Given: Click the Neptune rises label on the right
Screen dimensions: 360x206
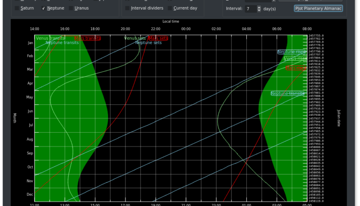Looking at the screenshot, I should 291,52.
